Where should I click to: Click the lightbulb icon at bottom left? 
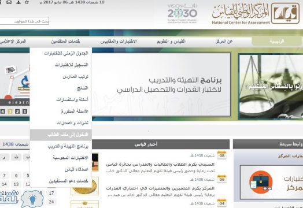(x=32, y=199)
